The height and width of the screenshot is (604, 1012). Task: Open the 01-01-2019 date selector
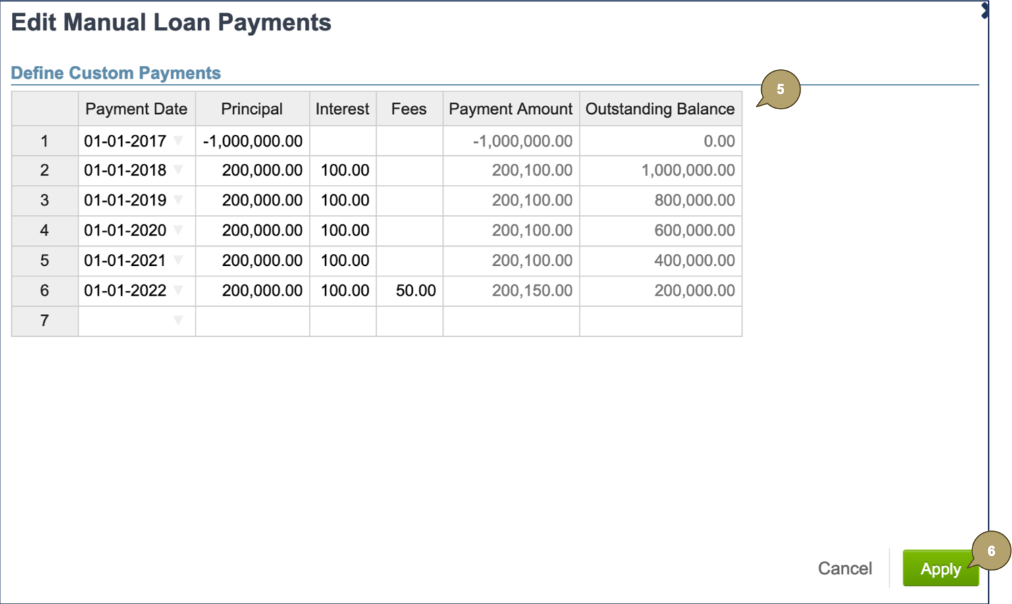pos(177,200)
